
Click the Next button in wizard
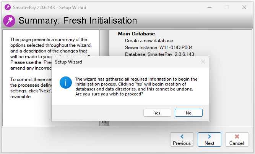[209, 140]
